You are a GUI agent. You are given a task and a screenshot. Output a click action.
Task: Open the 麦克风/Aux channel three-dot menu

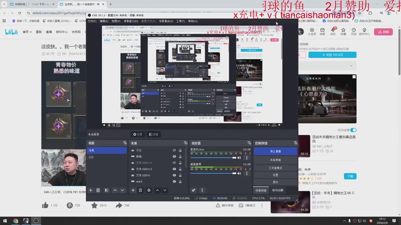click(x=247, y=158)
